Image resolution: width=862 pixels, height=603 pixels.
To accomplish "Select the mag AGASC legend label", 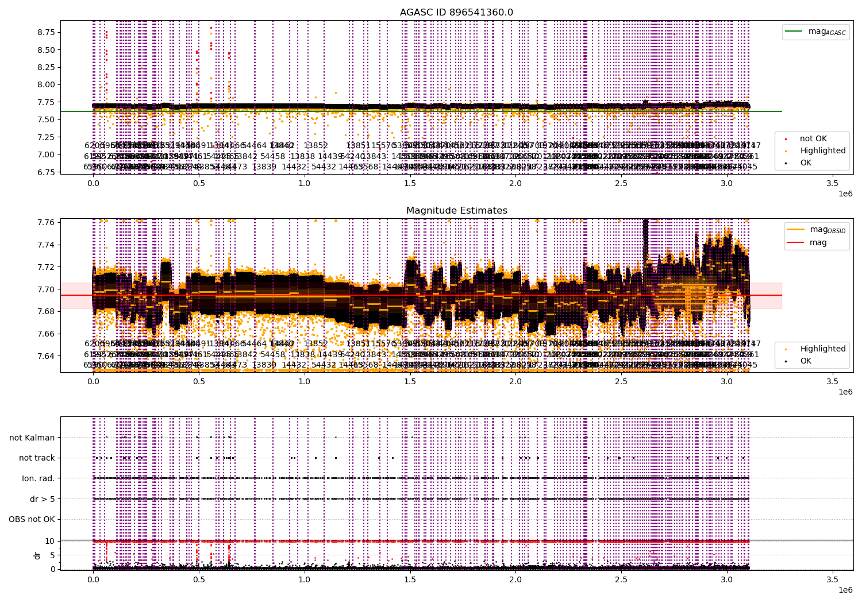I will (x=827, y=32).
